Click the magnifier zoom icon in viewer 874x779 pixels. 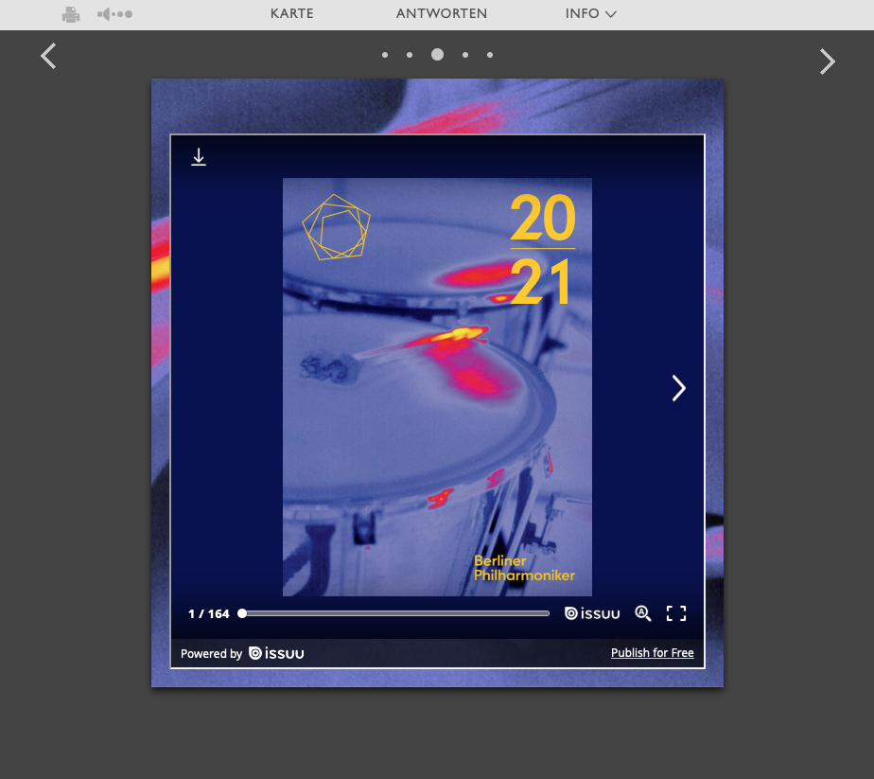[643, 613]
